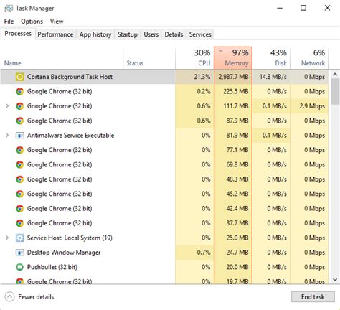Image resolution: width=340 pixels, height=310 pixels.
Task: Open the View menu
Action: 57,22
